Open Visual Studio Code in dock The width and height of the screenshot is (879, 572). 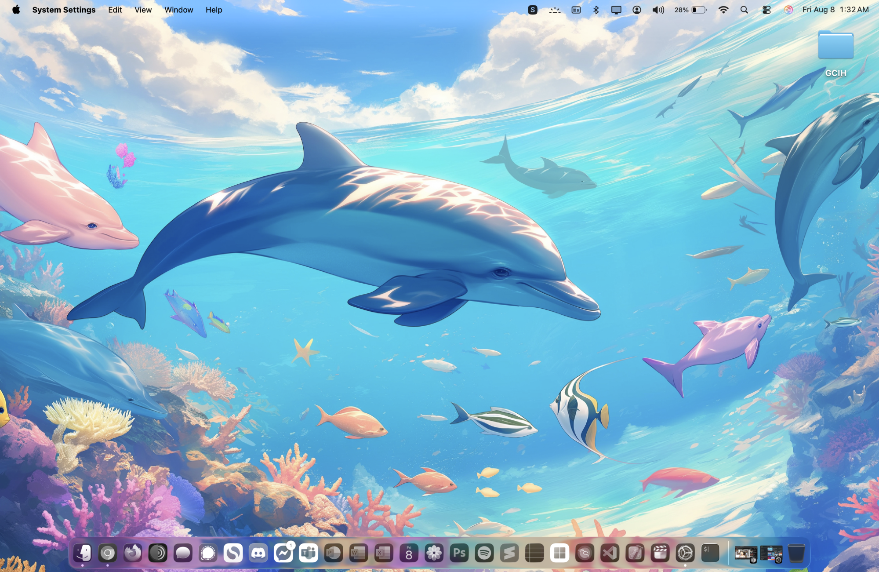(x=610, y=553)
